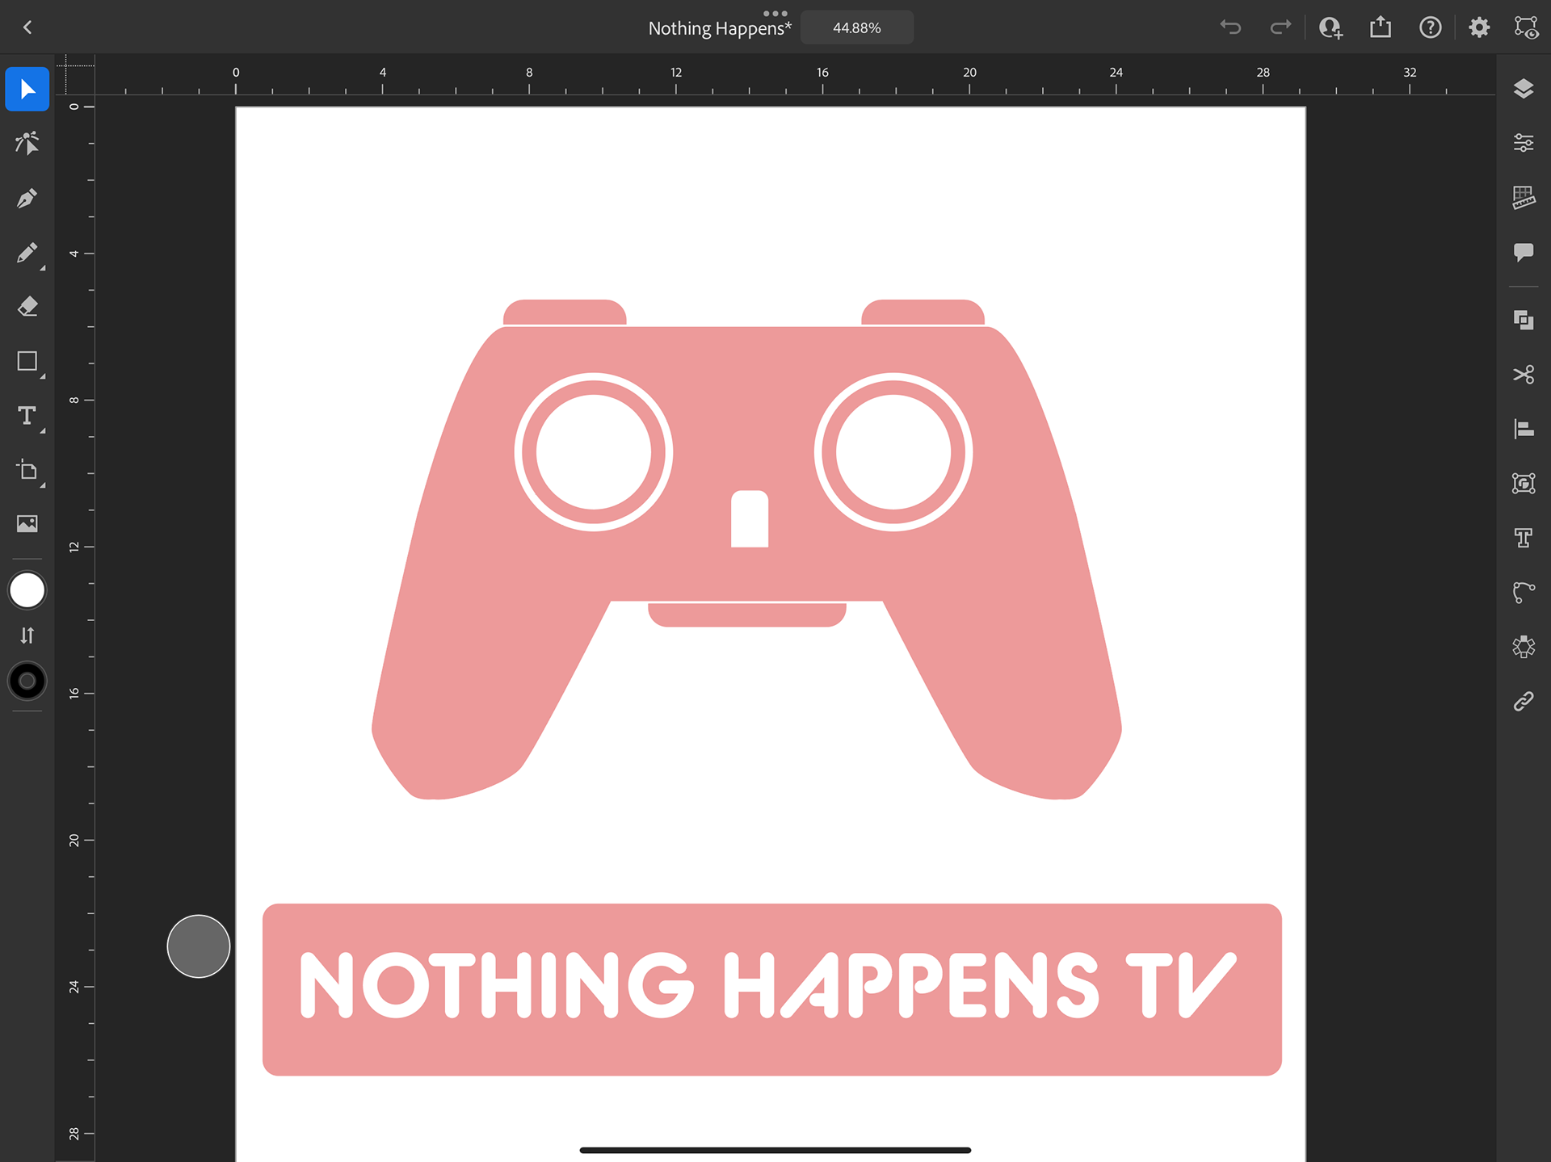Click the ruler origin corner box
This screenshot has width=1551, height=1162.
75,74
